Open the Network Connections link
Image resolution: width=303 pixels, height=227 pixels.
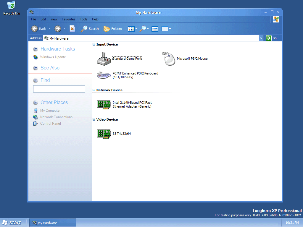[56, 117]
